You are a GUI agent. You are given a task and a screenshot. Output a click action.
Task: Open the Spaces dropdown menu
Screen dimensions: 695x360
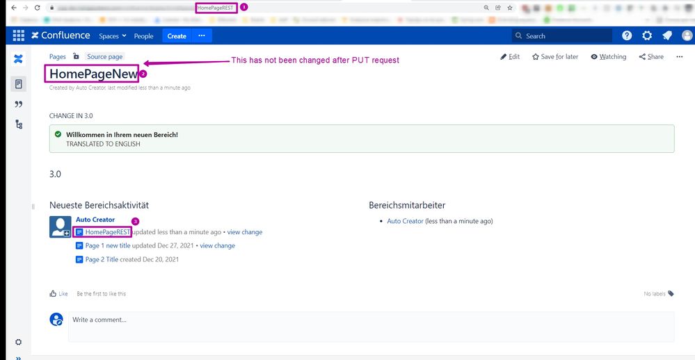pos(113,36)
